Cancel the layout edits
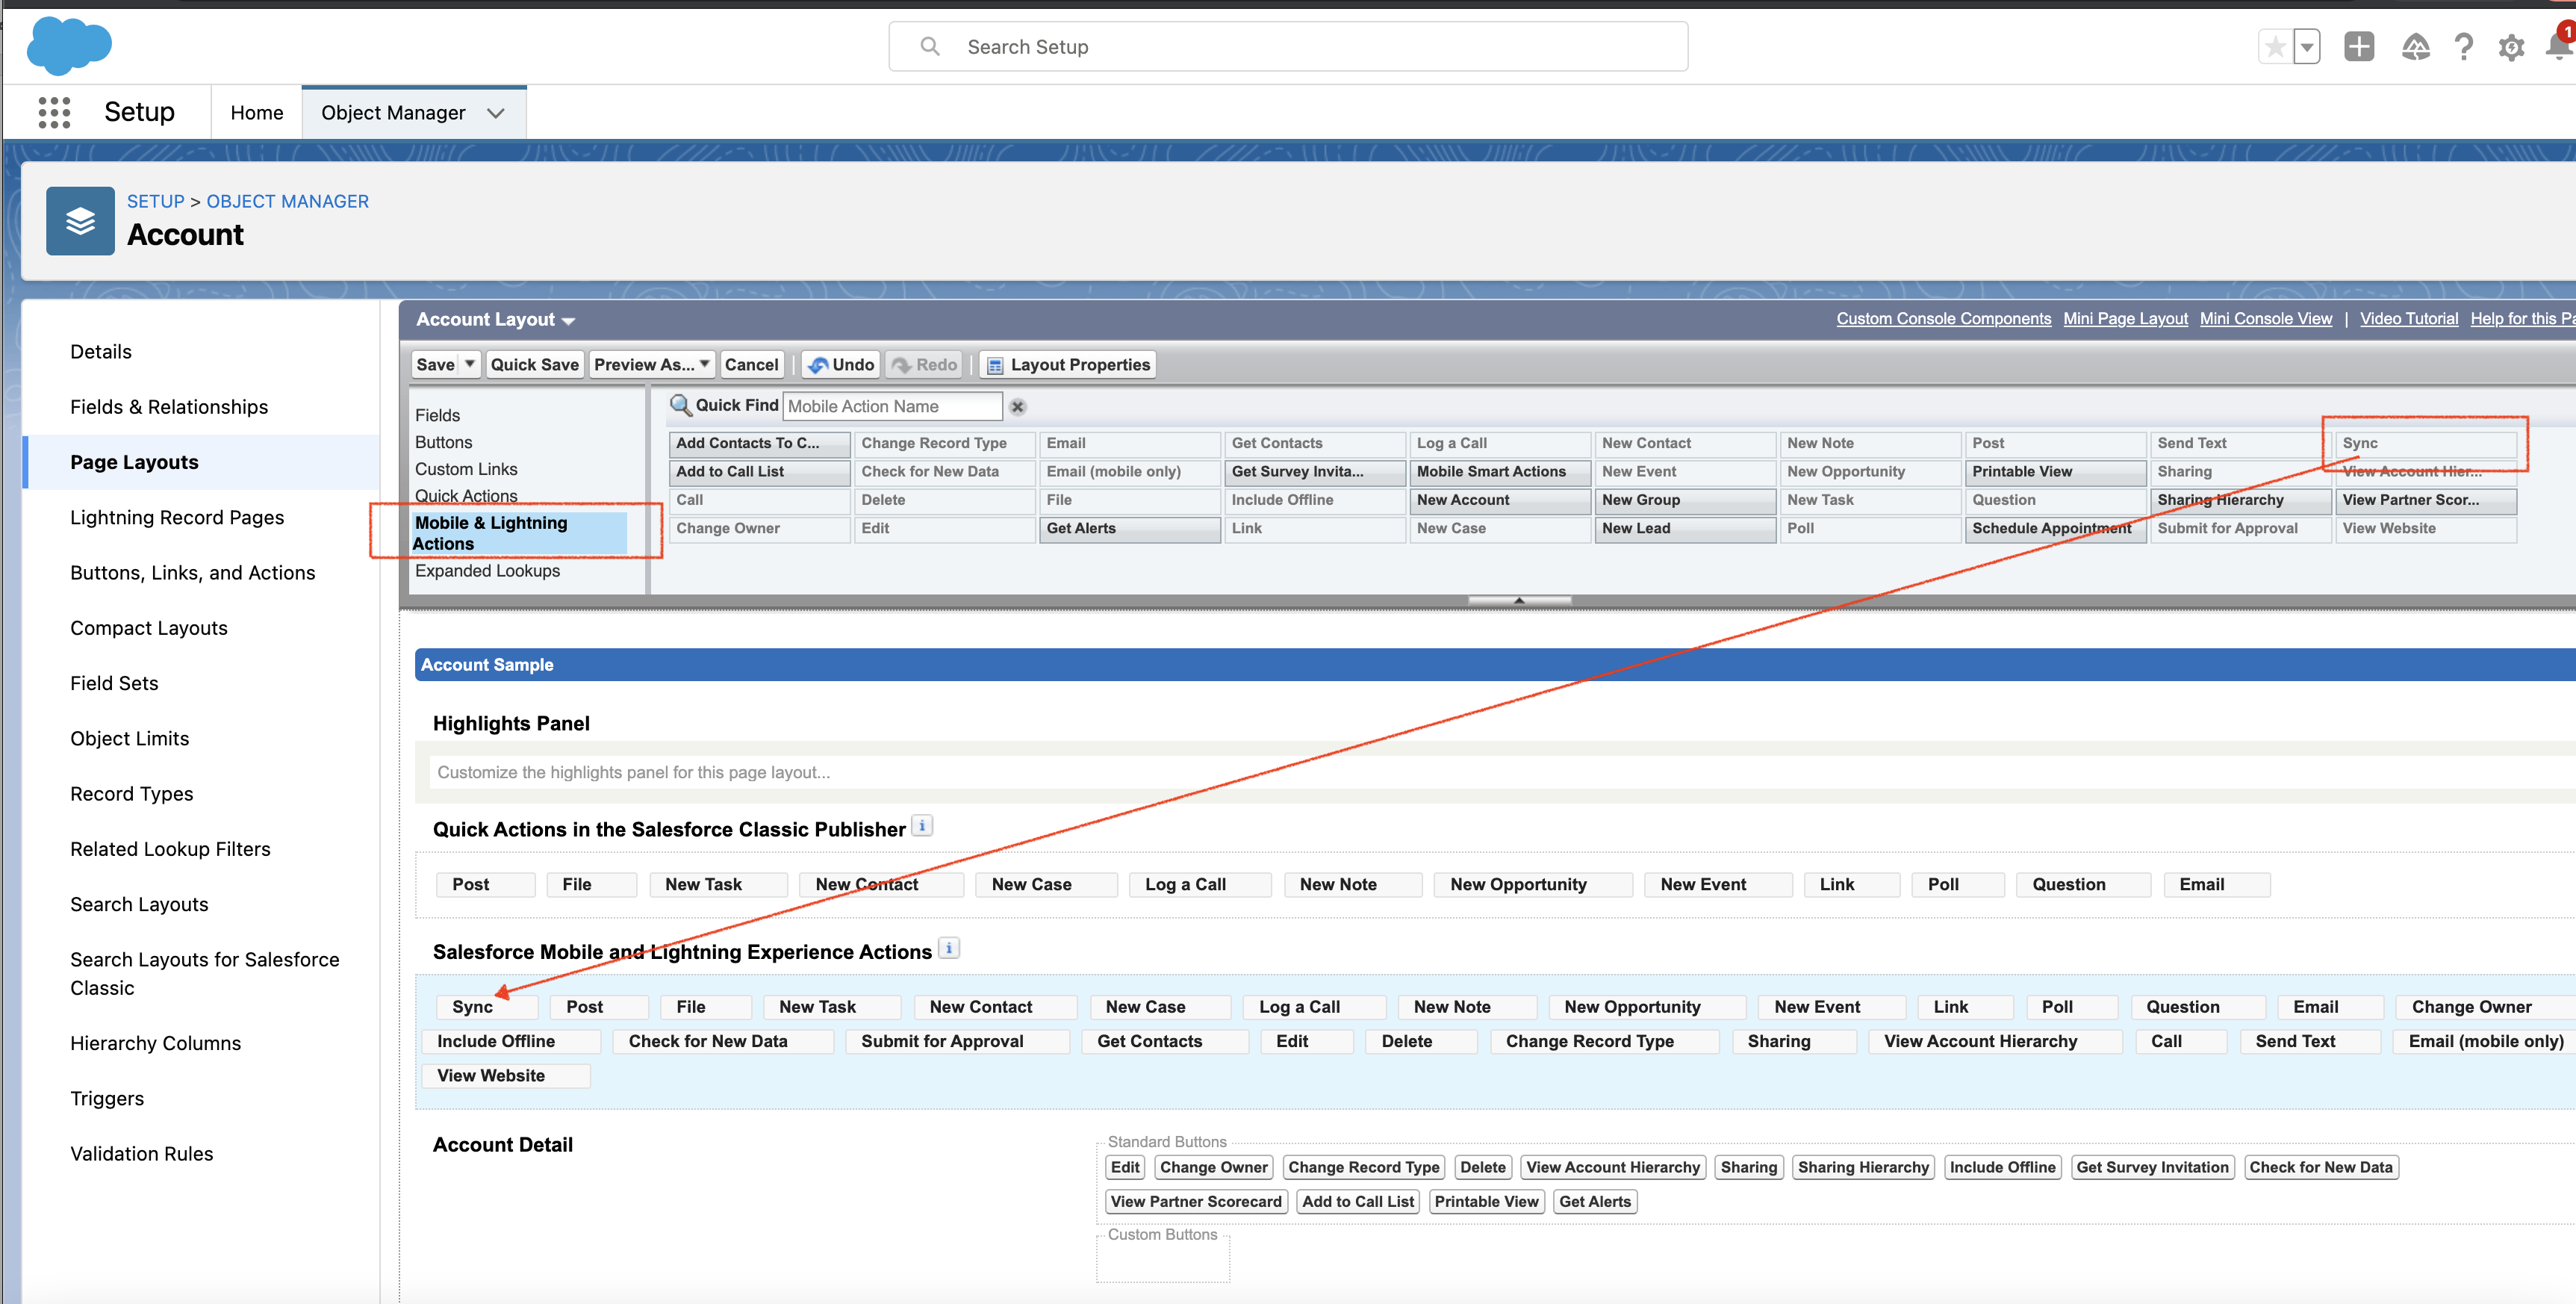The width and height of the screenshot is (2576, 1304). tap(751, 364)
